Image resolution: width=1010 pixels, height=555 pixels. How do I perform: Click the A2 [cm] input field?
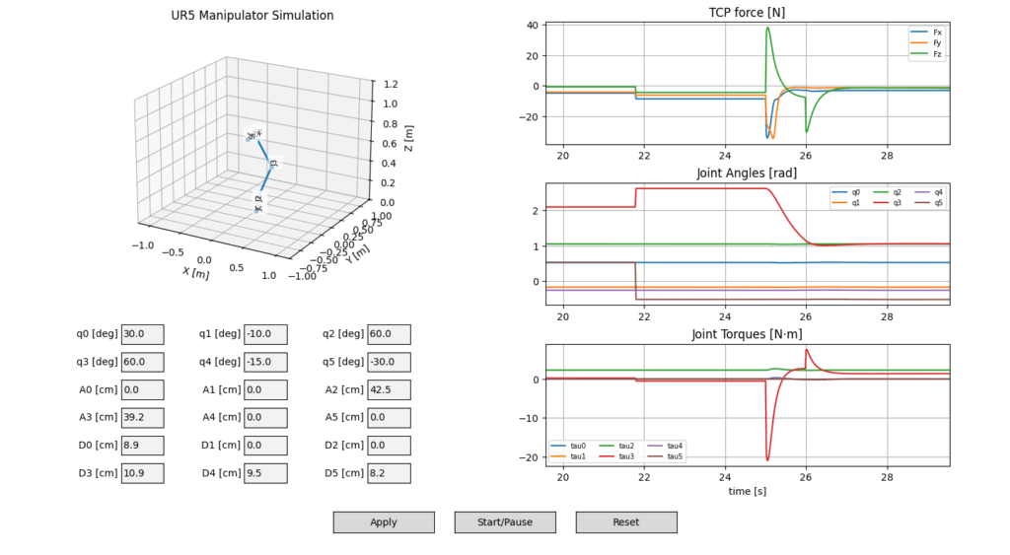[x=388, y=389]
